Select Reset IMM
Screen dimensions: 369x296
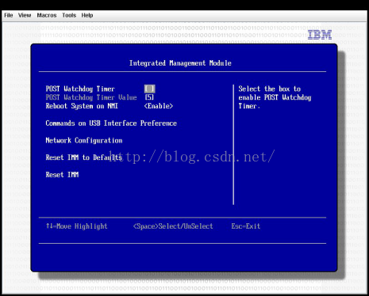(x=62, y=175)
